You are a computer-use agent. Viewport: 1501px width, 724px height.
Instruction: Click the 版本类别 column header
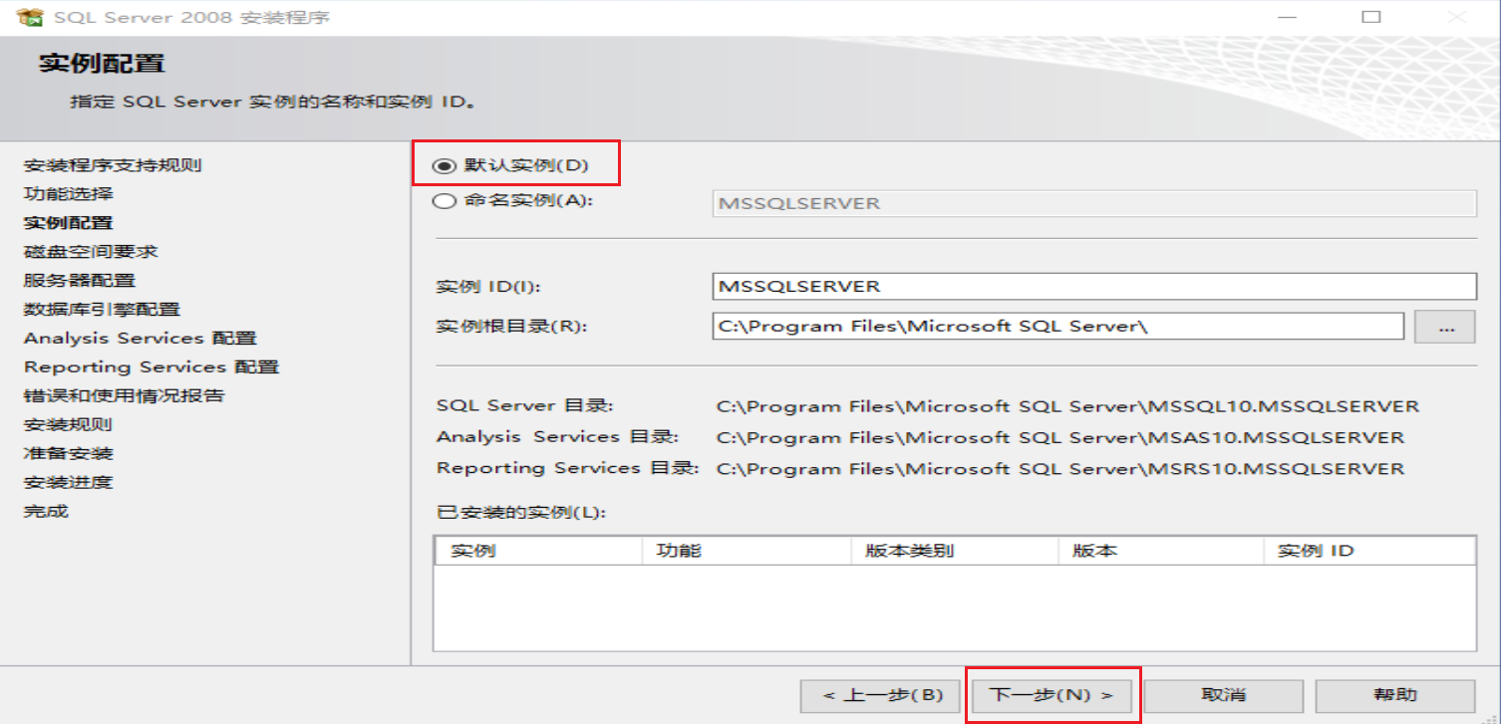[x=954, y=550]
